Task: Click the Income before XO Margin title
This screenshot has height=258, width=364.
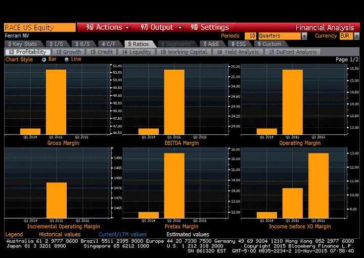Action: (300, 227)
